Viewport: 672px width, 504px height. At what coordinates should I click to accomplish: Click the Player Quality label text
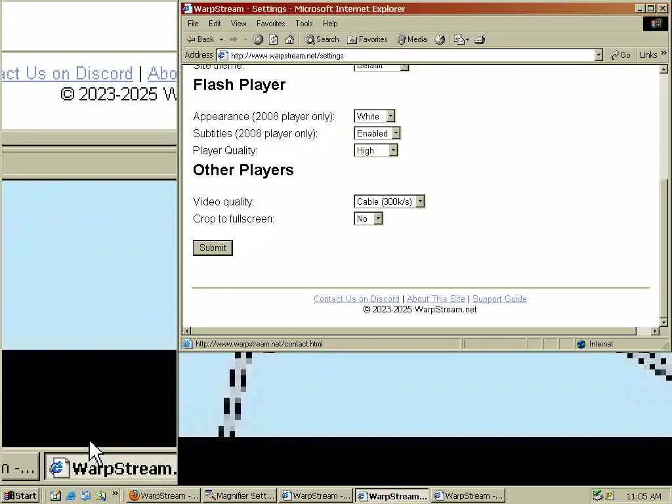click(x=225, y=151)
